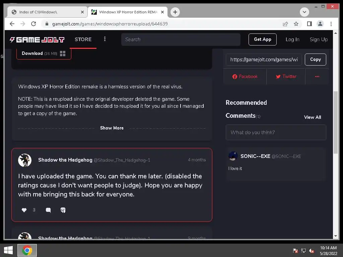Download the 26 MB game build
This screenshot has width=343, height=257.
[44, 54]
